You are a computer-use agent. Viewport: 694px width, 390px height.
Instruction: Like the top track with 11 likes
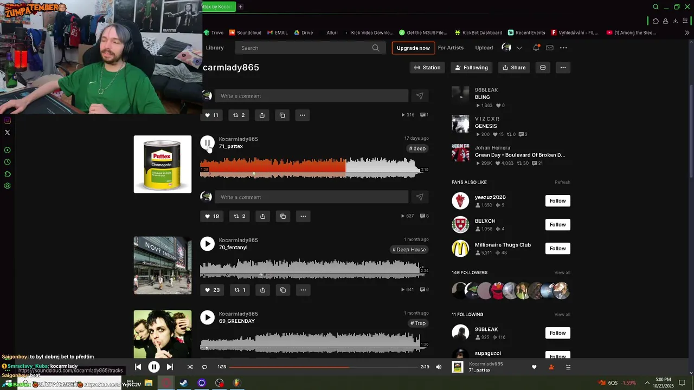coord(211,115)
